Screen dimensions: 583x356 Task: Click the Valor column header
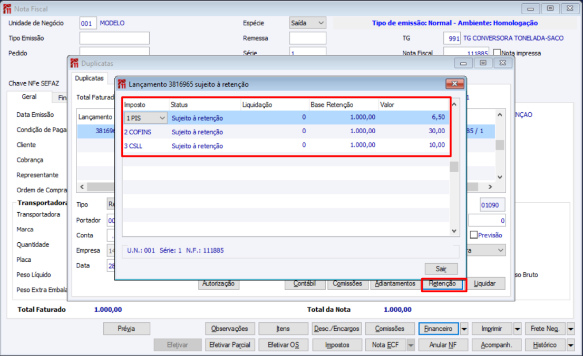pyautogui.click(x=413, y=105)
